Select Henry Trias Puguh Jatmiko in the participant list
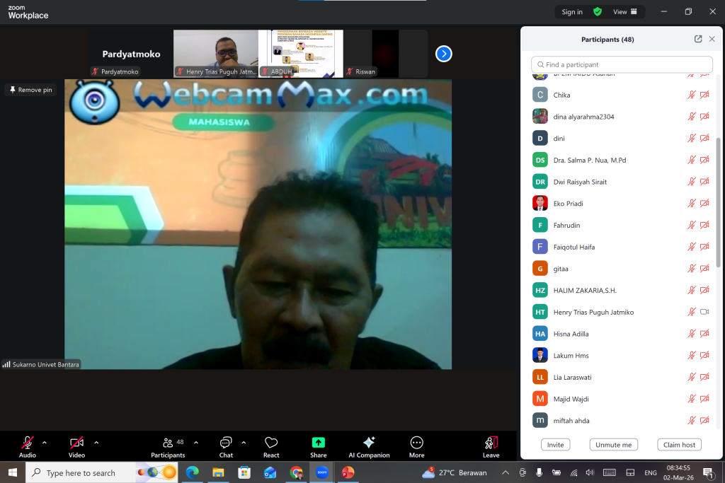The width and height of the screenshot is (725, 483). tap(593, 312)
